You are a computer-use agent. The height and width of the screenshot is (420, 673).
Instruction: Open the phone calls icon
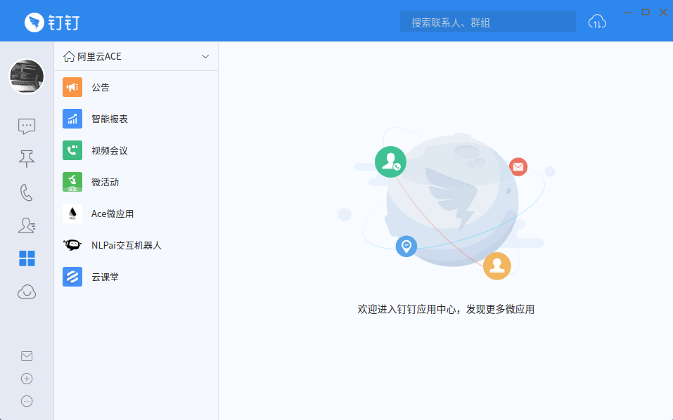point(27,192)
